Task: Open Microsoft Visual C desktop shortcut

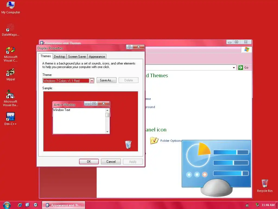Action: (11, 54)
